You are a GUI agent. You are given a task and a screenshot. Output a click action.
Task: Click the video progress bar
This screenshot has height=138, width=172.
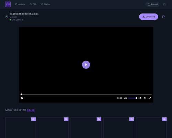tap(86, 95)
